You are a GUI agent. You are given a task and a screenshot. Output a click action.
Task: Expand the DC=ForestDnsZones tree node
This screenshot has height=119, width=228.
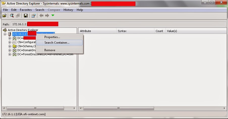[10, 54]
